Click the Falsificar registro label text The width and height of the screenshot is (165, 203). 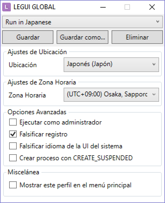click(43, 134)
